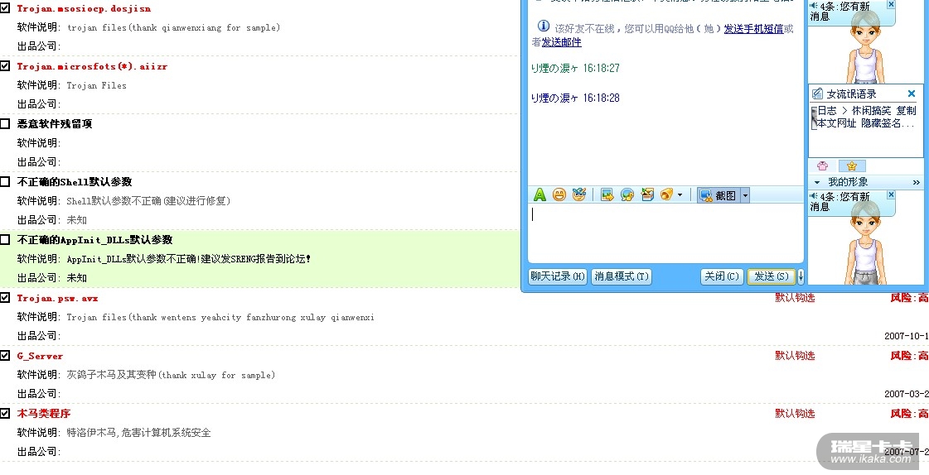Click the 发送邮件 link

[562, 42]
